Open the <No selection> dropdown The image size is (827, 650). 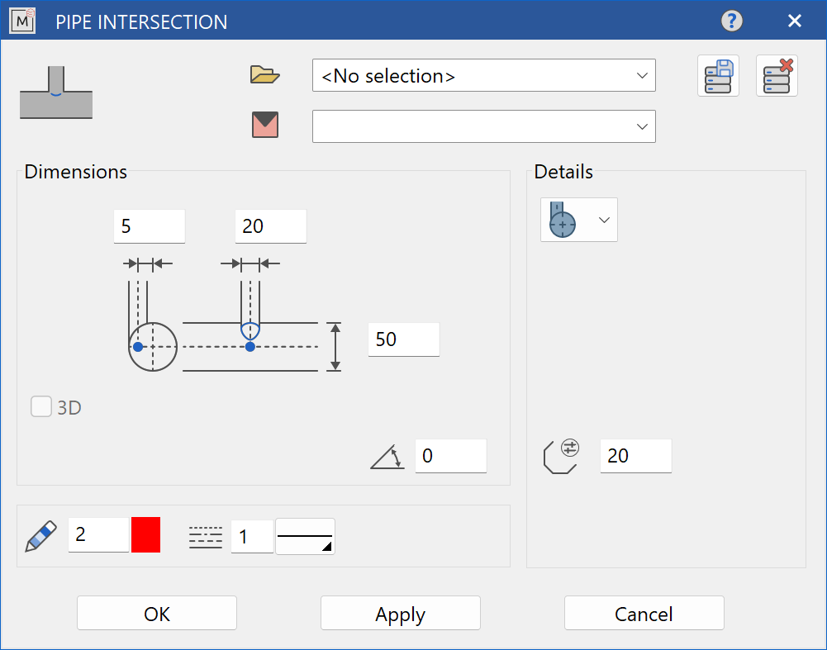pos(483,75)
